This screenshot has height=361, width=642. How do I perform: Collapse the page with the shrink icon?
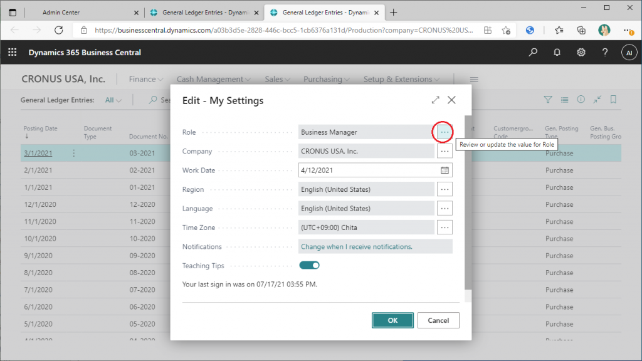point(597,100)
